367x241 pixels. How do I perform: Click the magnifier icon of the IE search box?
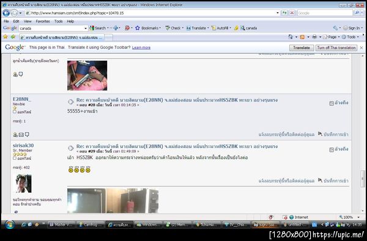(x=357, y=13)
